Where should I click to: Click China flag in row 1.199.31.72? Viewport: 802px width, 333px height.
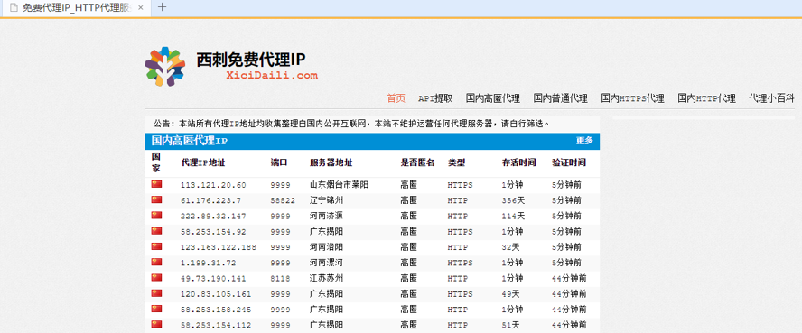pos(156,262)
